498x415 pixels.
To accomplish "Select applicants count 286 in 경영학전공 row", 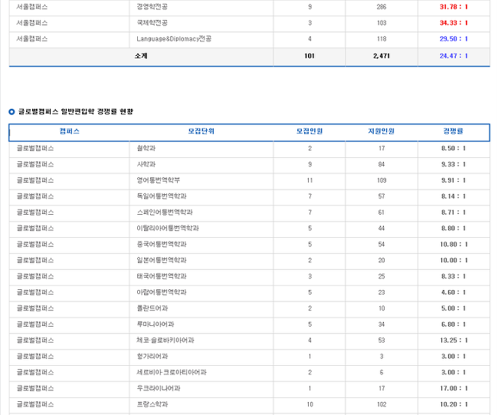I will [382, 7].
